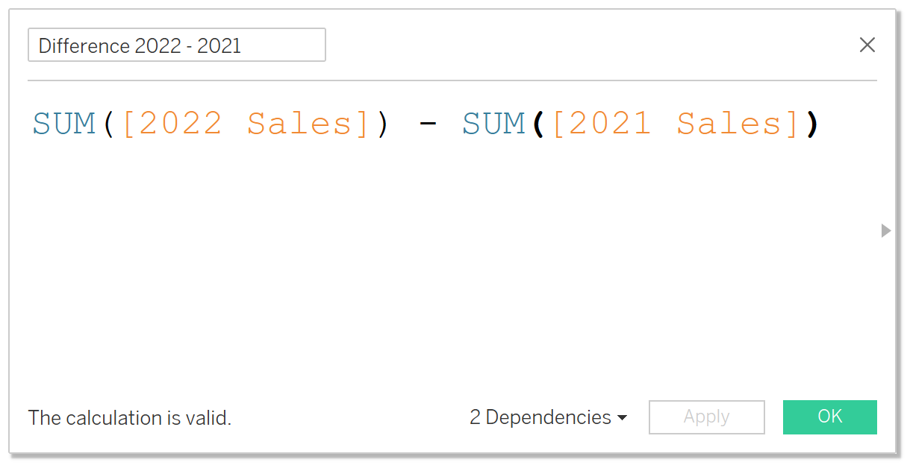Open the 2 Dependencies dropdown
Image resolution: width=907 pixels, height=465 pixels.
[548, 417]
